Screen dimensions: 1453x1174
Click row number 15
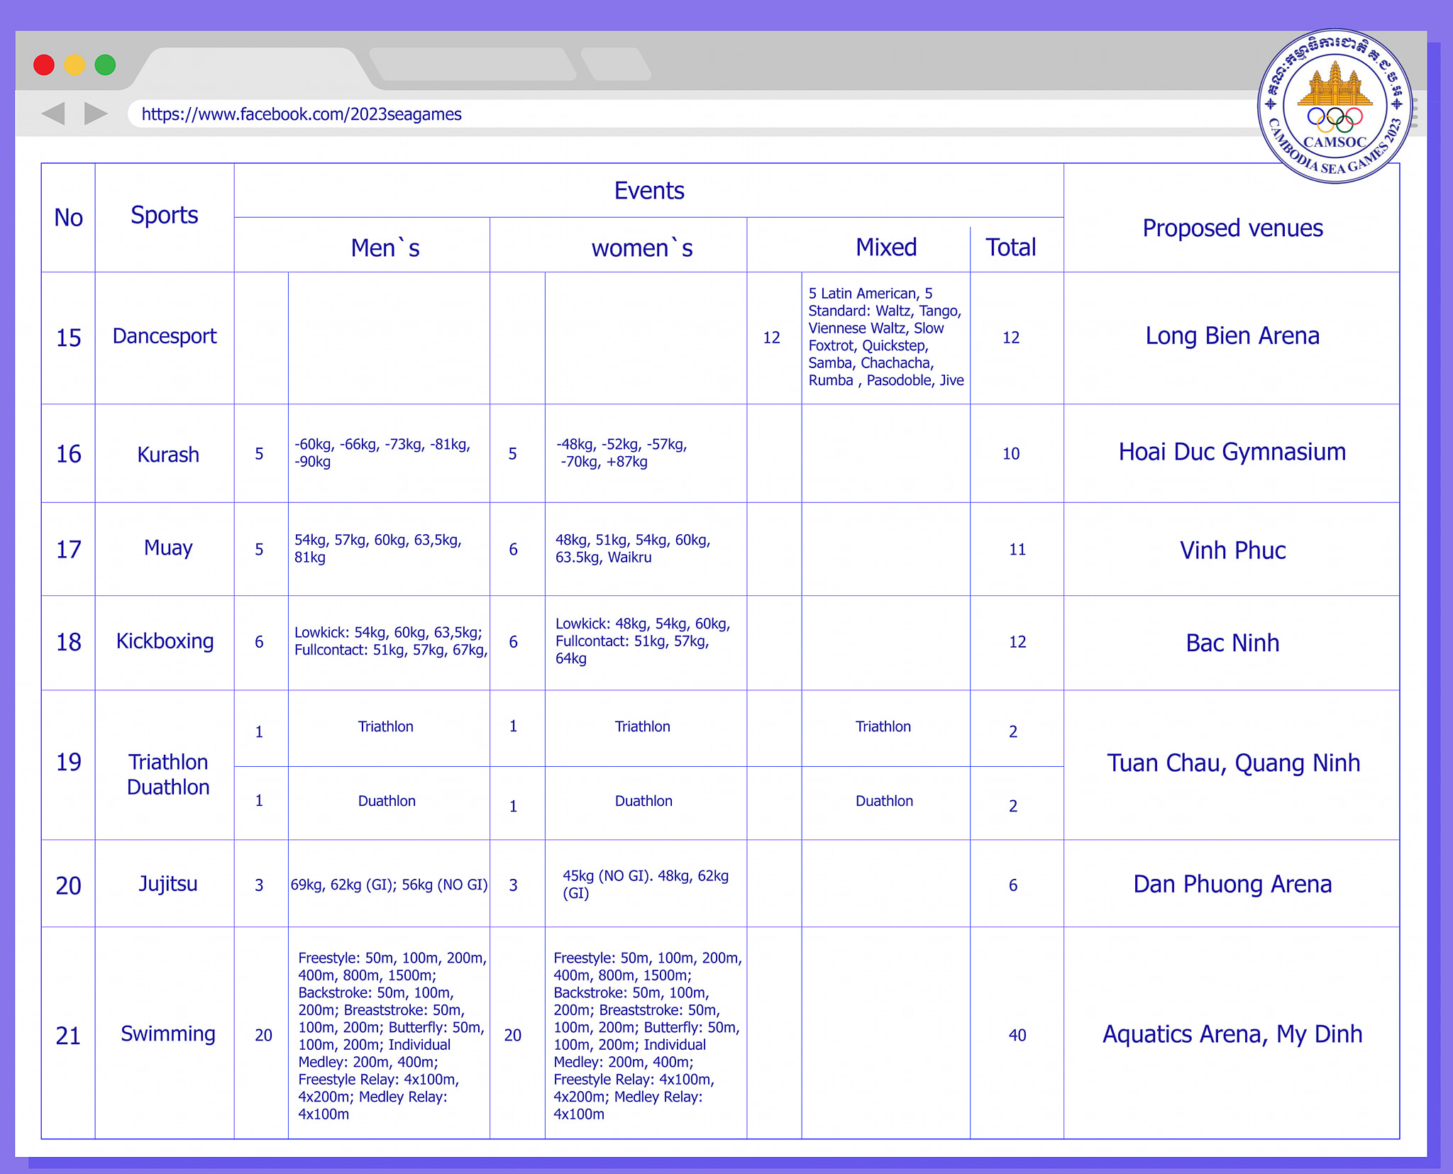click(69, 338)
